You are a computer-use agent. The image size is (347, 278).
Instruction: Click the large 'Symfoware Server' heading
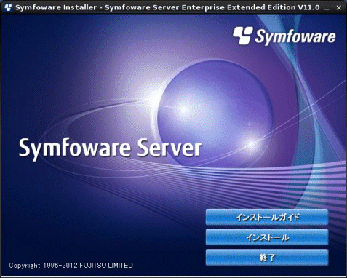(x=111, y=148)
